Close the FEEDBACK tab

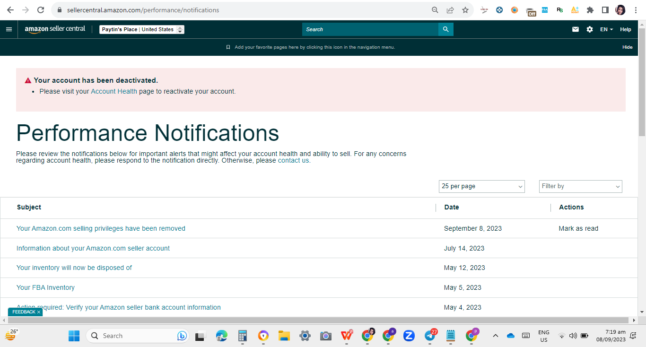pos(39,312)
